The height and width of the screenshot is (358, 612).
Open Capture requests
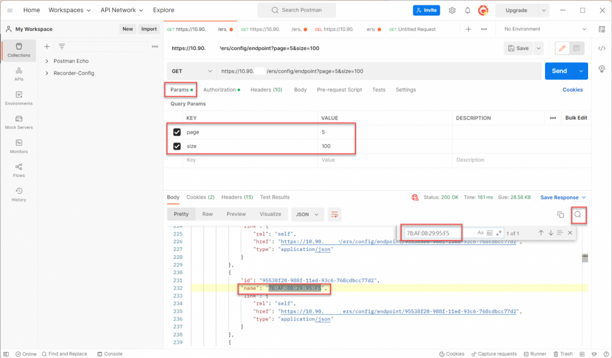(494, 353)
